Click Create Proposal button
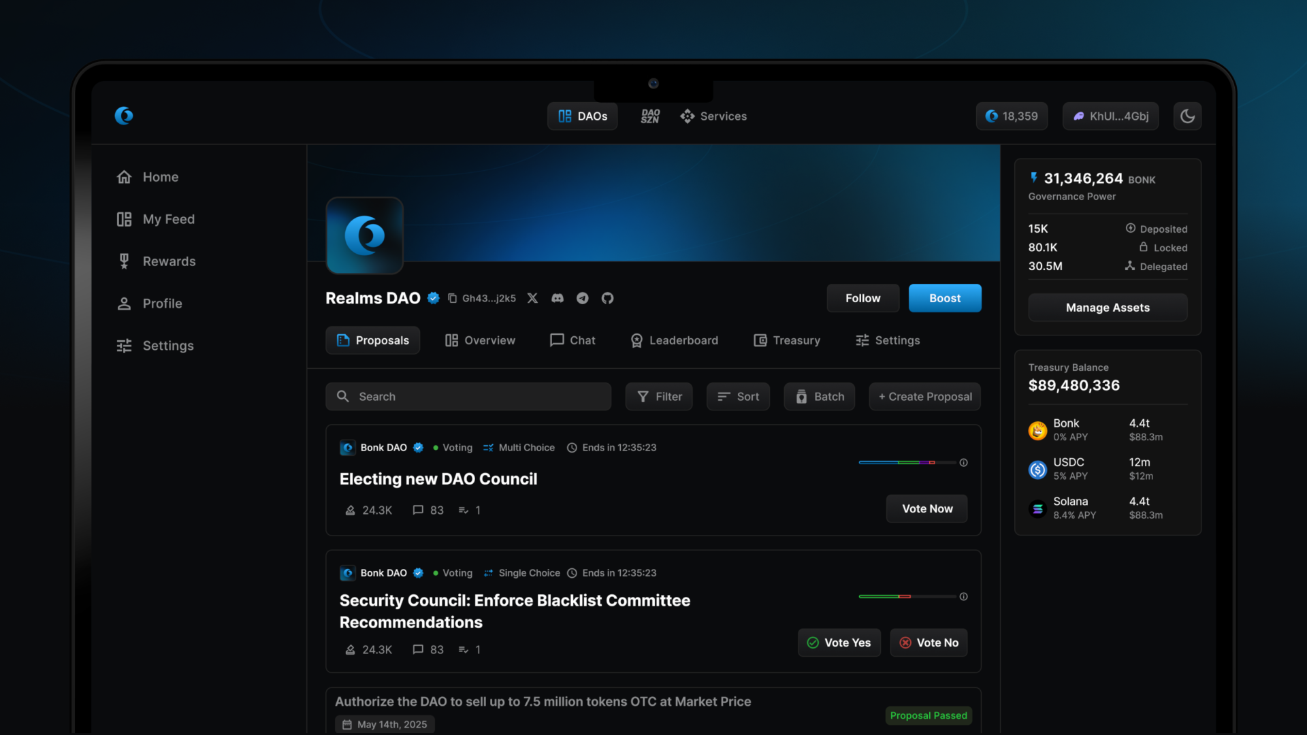This screenshot has height=735, width=1307. pos(925,397)
